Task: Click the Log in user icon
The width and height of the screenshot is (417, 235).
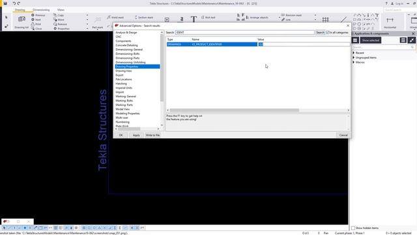Action: (x=392, y=4)
